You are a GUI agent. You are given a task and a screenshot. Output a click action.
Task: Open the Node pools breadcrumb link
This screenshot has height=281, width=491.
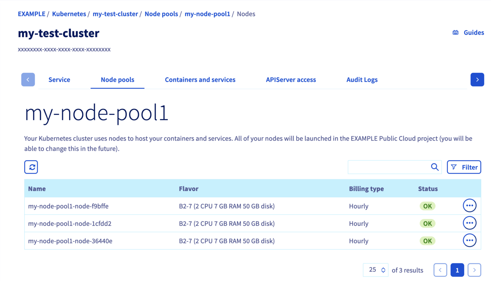tap(161, 14)
